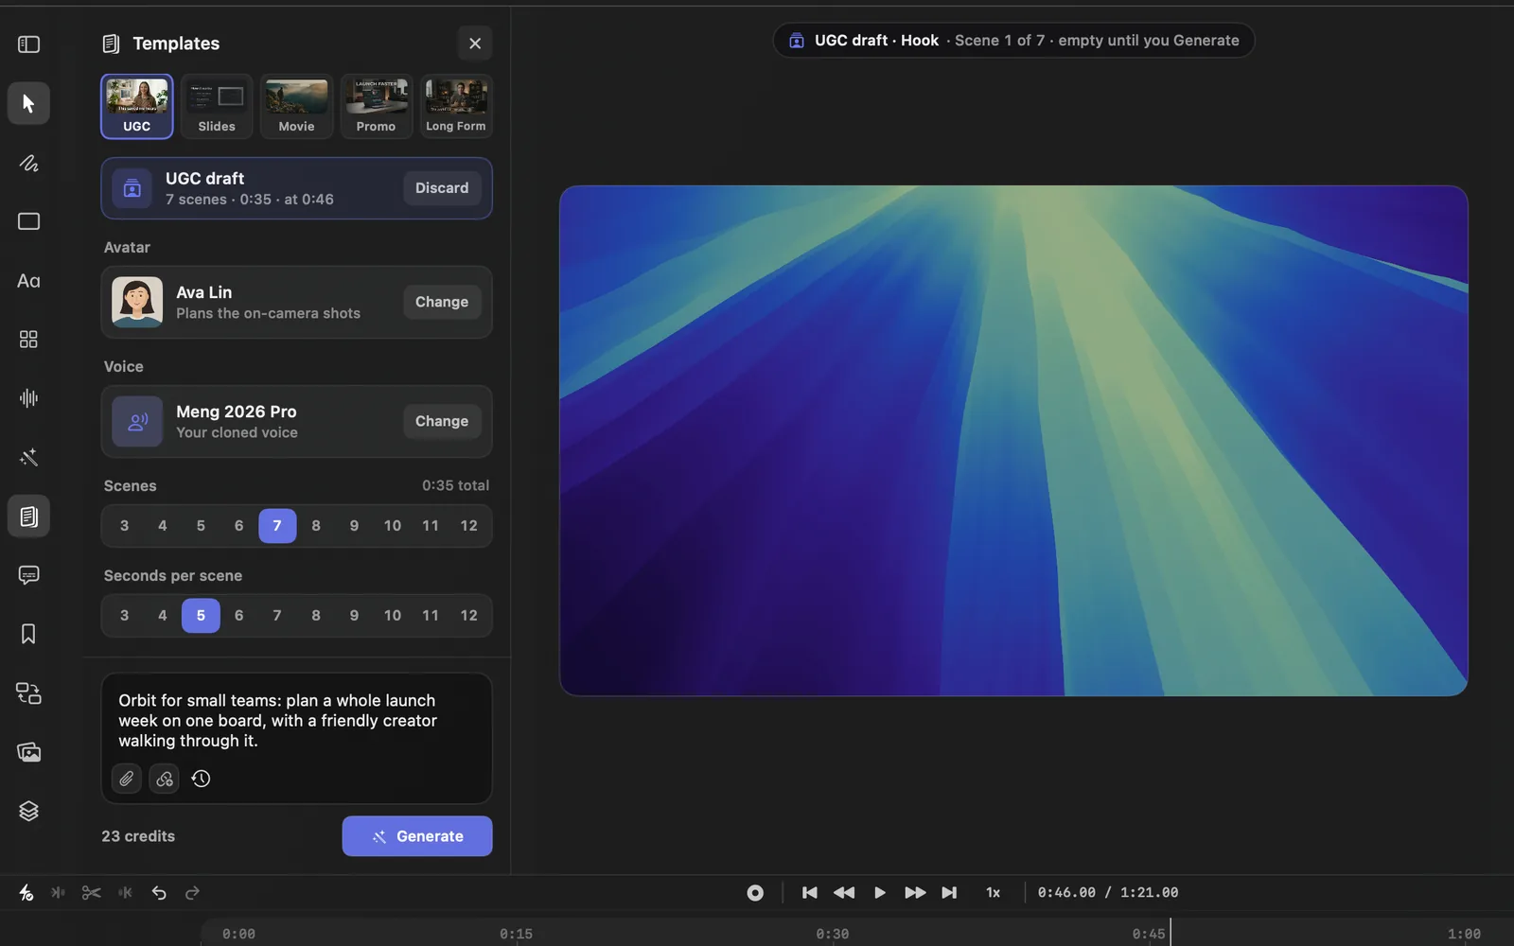Set Scenes count to 12
The image size is (1514, 946).
pos(468,526)
